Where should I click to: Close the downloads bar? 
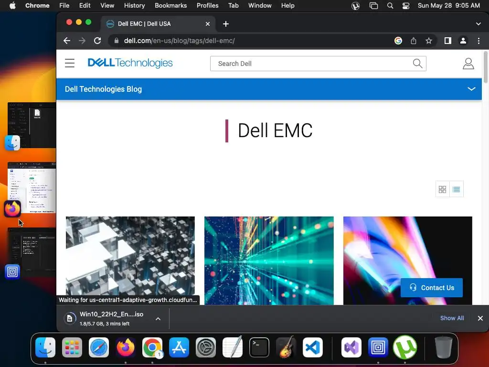point(480,318)
